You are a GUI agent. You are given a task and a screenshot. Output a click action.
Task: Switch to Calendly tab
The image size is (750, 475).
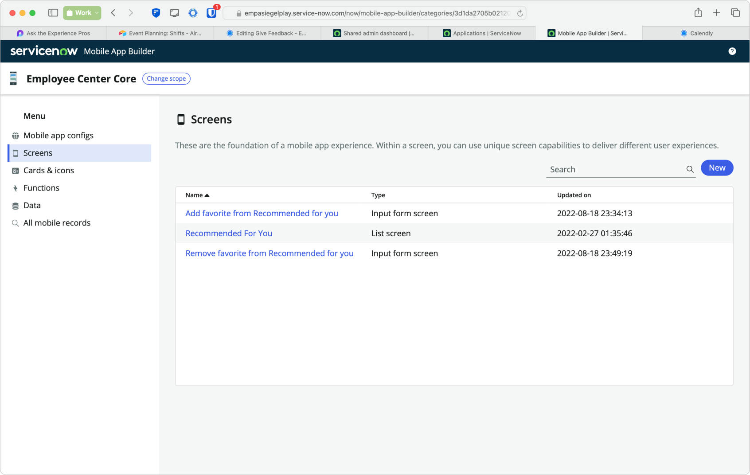[696, 33]
